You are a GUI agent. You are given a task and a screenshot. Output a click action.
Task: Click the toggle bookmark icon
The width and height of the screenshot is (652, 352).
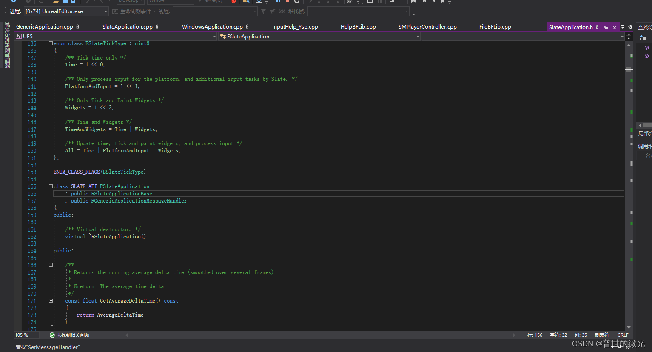tap(413, 2)
